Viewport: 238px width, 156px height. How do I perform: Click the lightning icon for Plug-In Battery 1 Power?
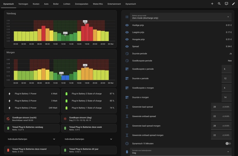9,94
